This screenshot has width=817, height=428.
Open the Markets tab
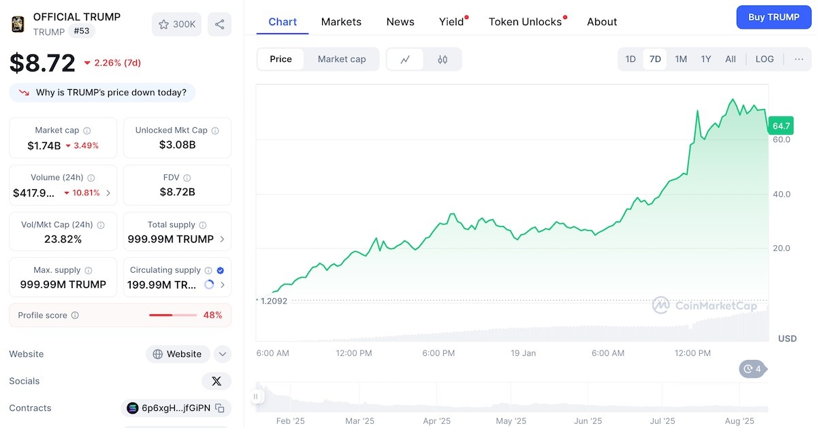point(341,22)
